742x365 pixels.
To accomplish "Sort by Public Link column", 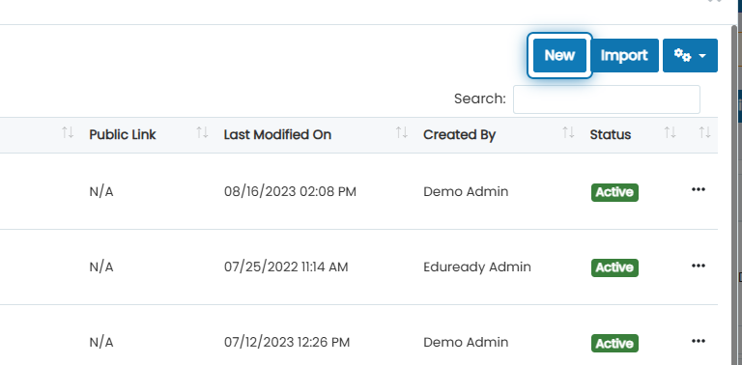I will 202,133.
